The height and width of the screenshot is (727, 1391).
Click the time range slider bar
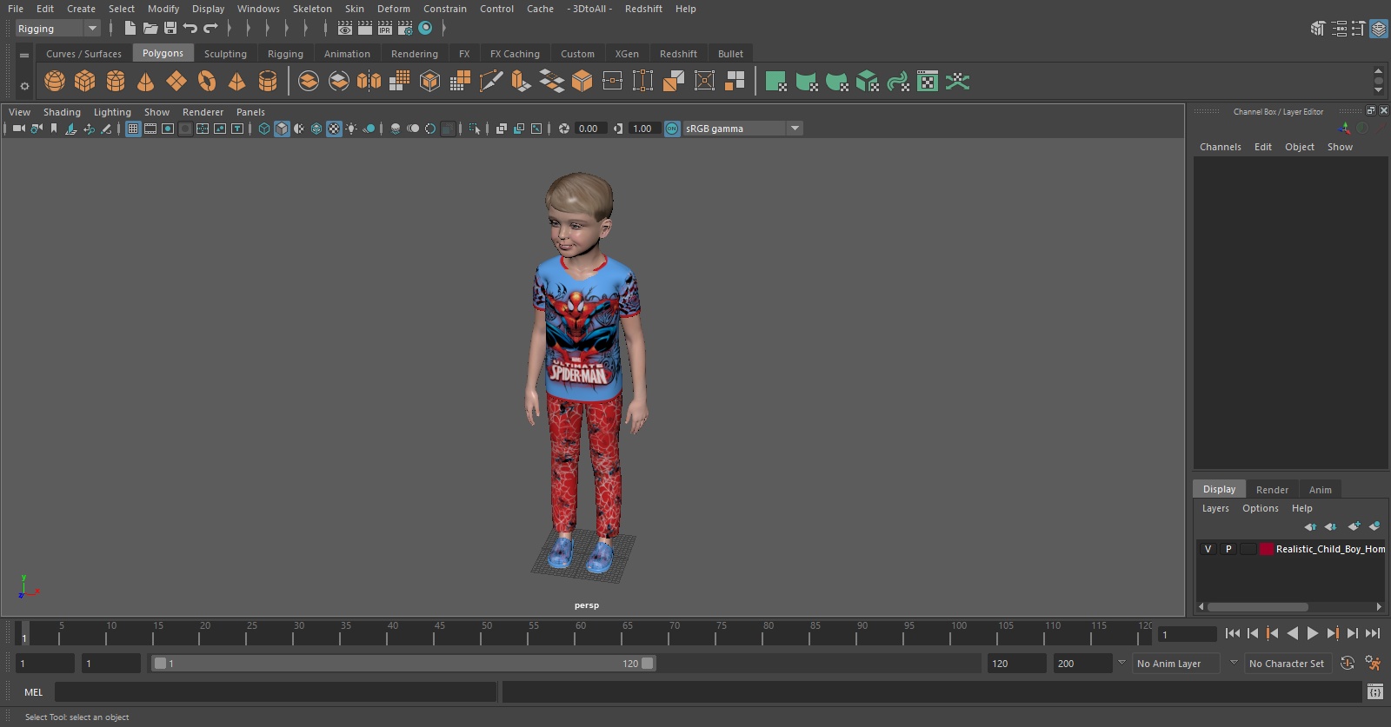(404, 664)
